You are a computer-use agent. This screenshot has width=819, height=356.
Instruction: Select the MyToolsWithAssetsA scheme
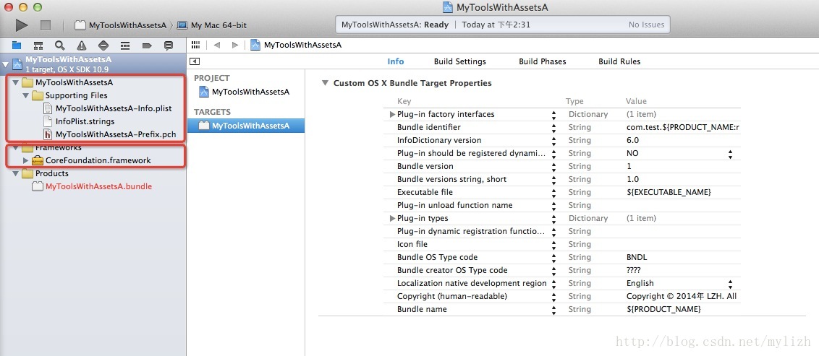click(x=121, y=25)
